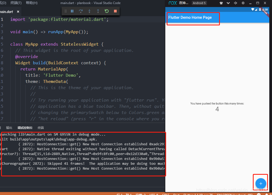This screenshot has width=272, height=195.
Task: Click the UTF-8 encoding in status bar
Action: (153, 194)
